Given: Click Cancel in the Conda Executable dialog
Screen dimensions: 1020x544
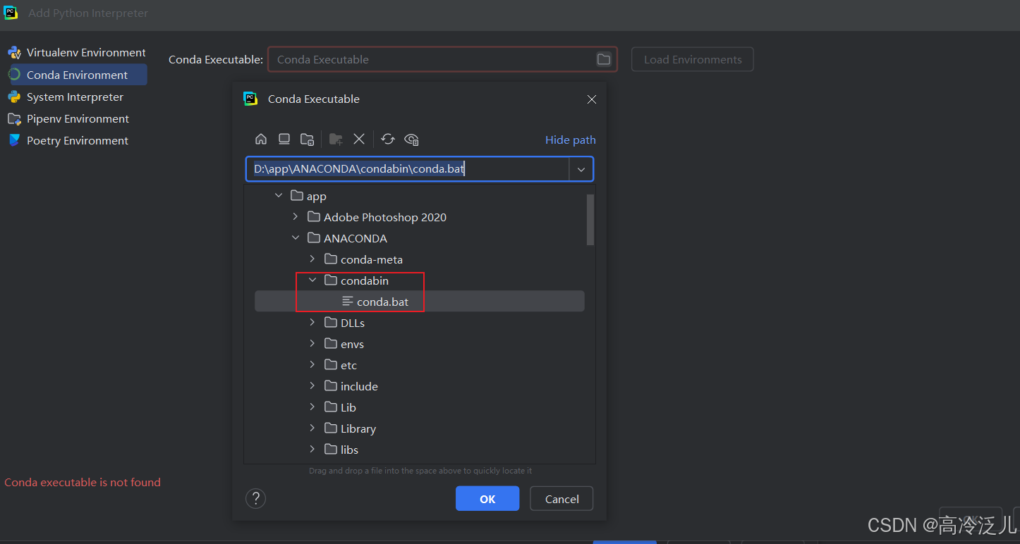Looking at the screenshot, I should point(561,499).
